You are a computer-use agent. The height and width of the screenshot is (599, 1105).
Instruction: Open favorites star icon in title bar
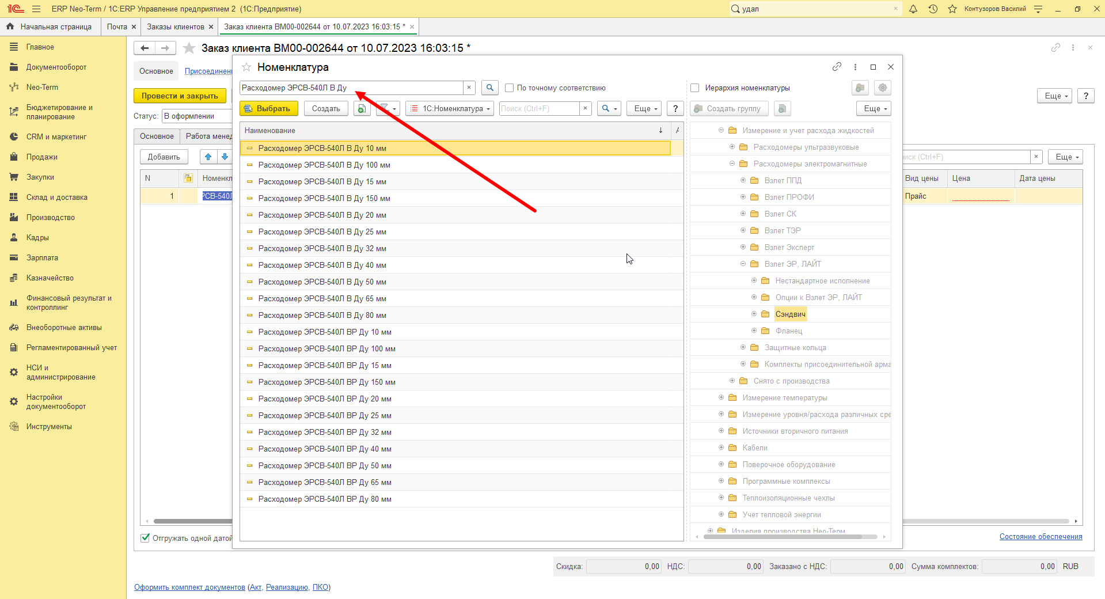pos(952,9)
